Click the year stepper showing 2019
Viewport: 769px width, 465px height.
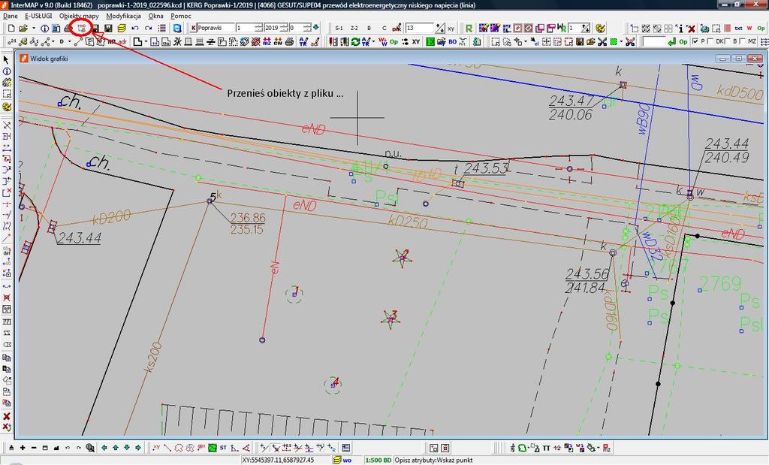click(276, 28)
